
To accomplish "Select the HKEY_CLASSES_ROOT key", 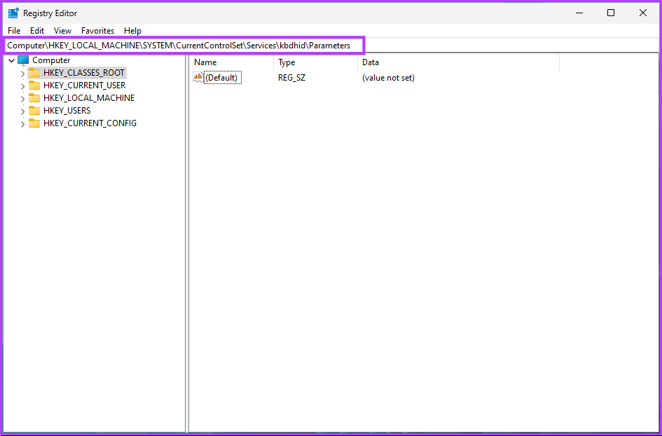I will click(84, 73).
